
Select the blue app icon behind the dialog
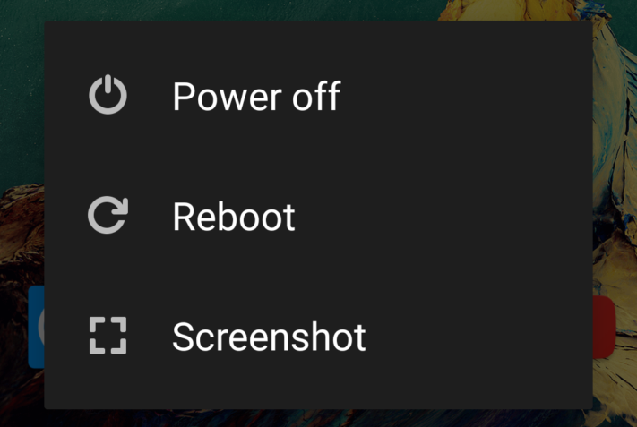tap(36, 327)
